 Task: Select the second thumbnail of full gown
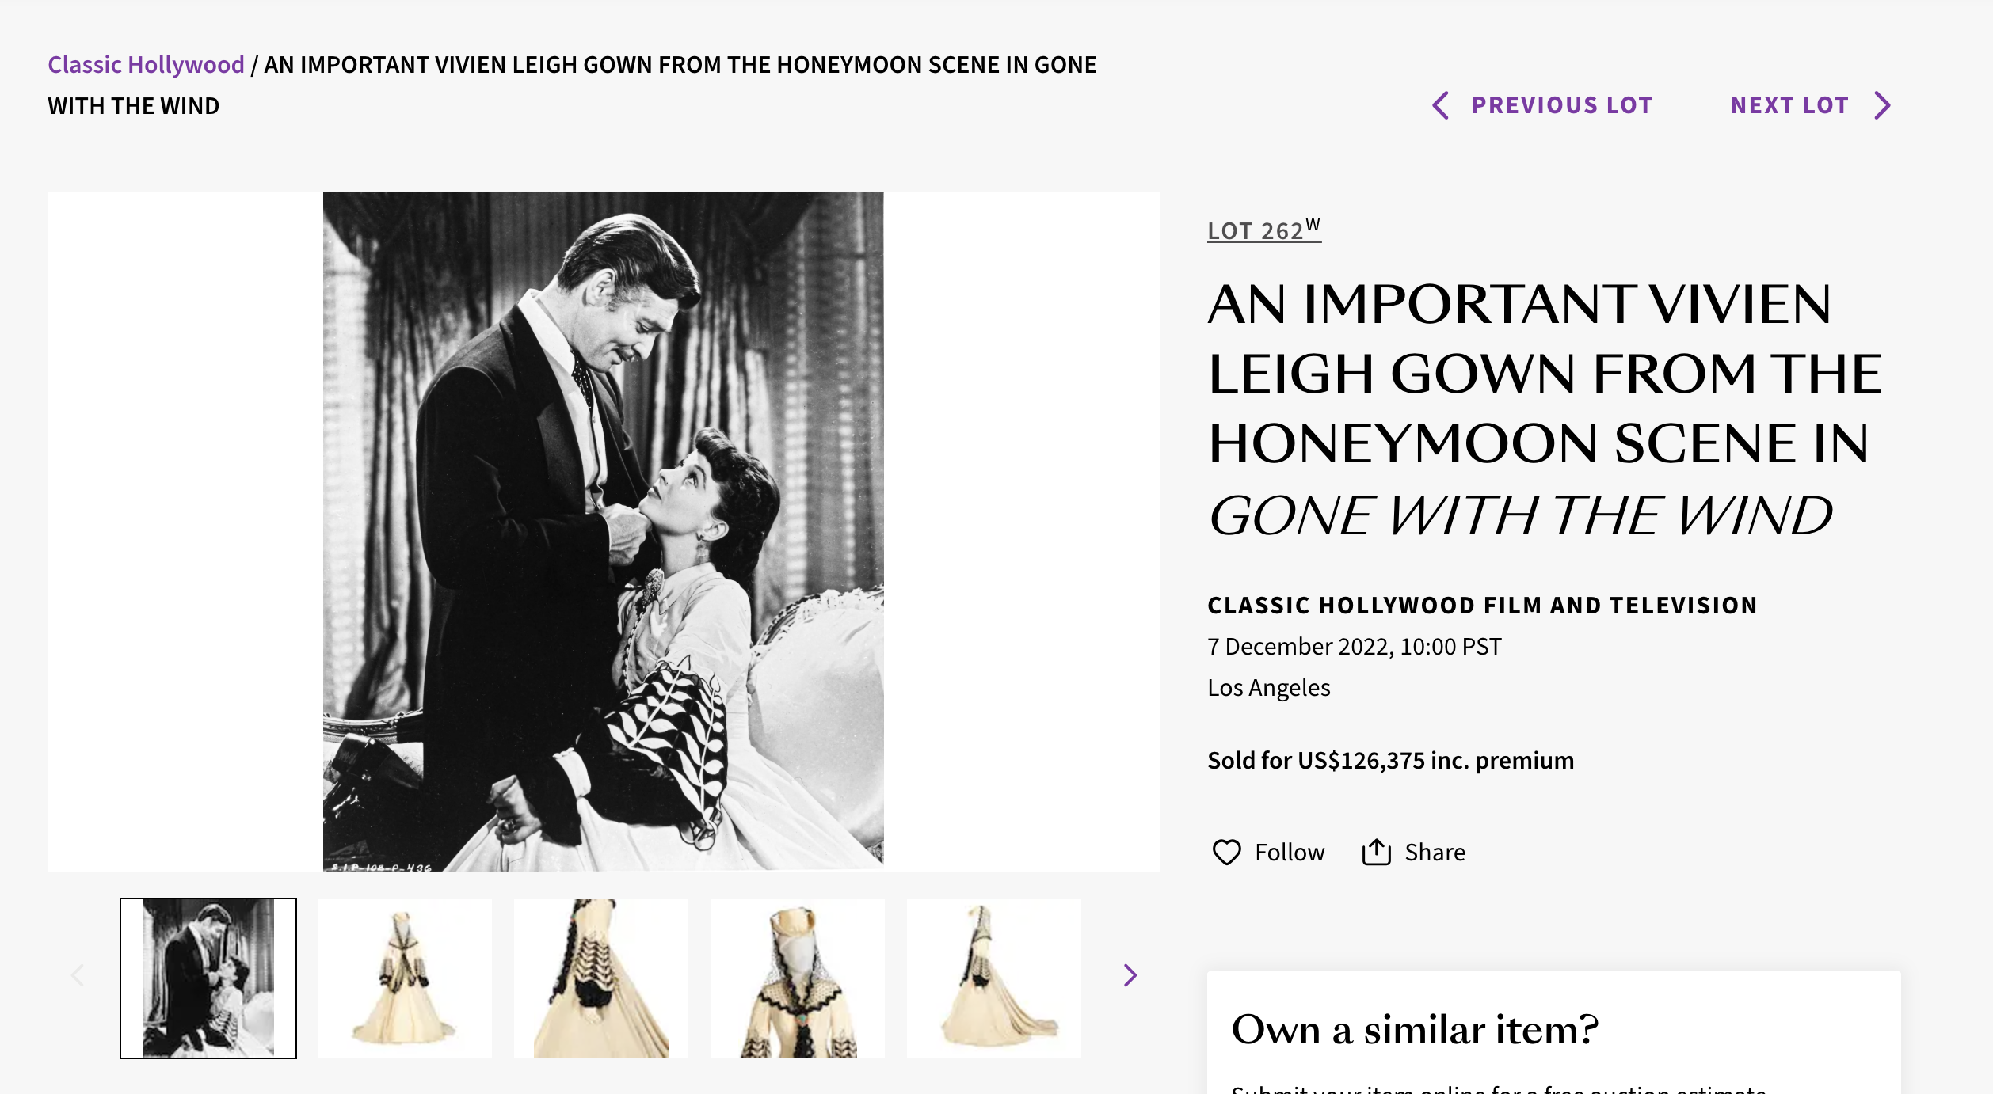(404, 978)
